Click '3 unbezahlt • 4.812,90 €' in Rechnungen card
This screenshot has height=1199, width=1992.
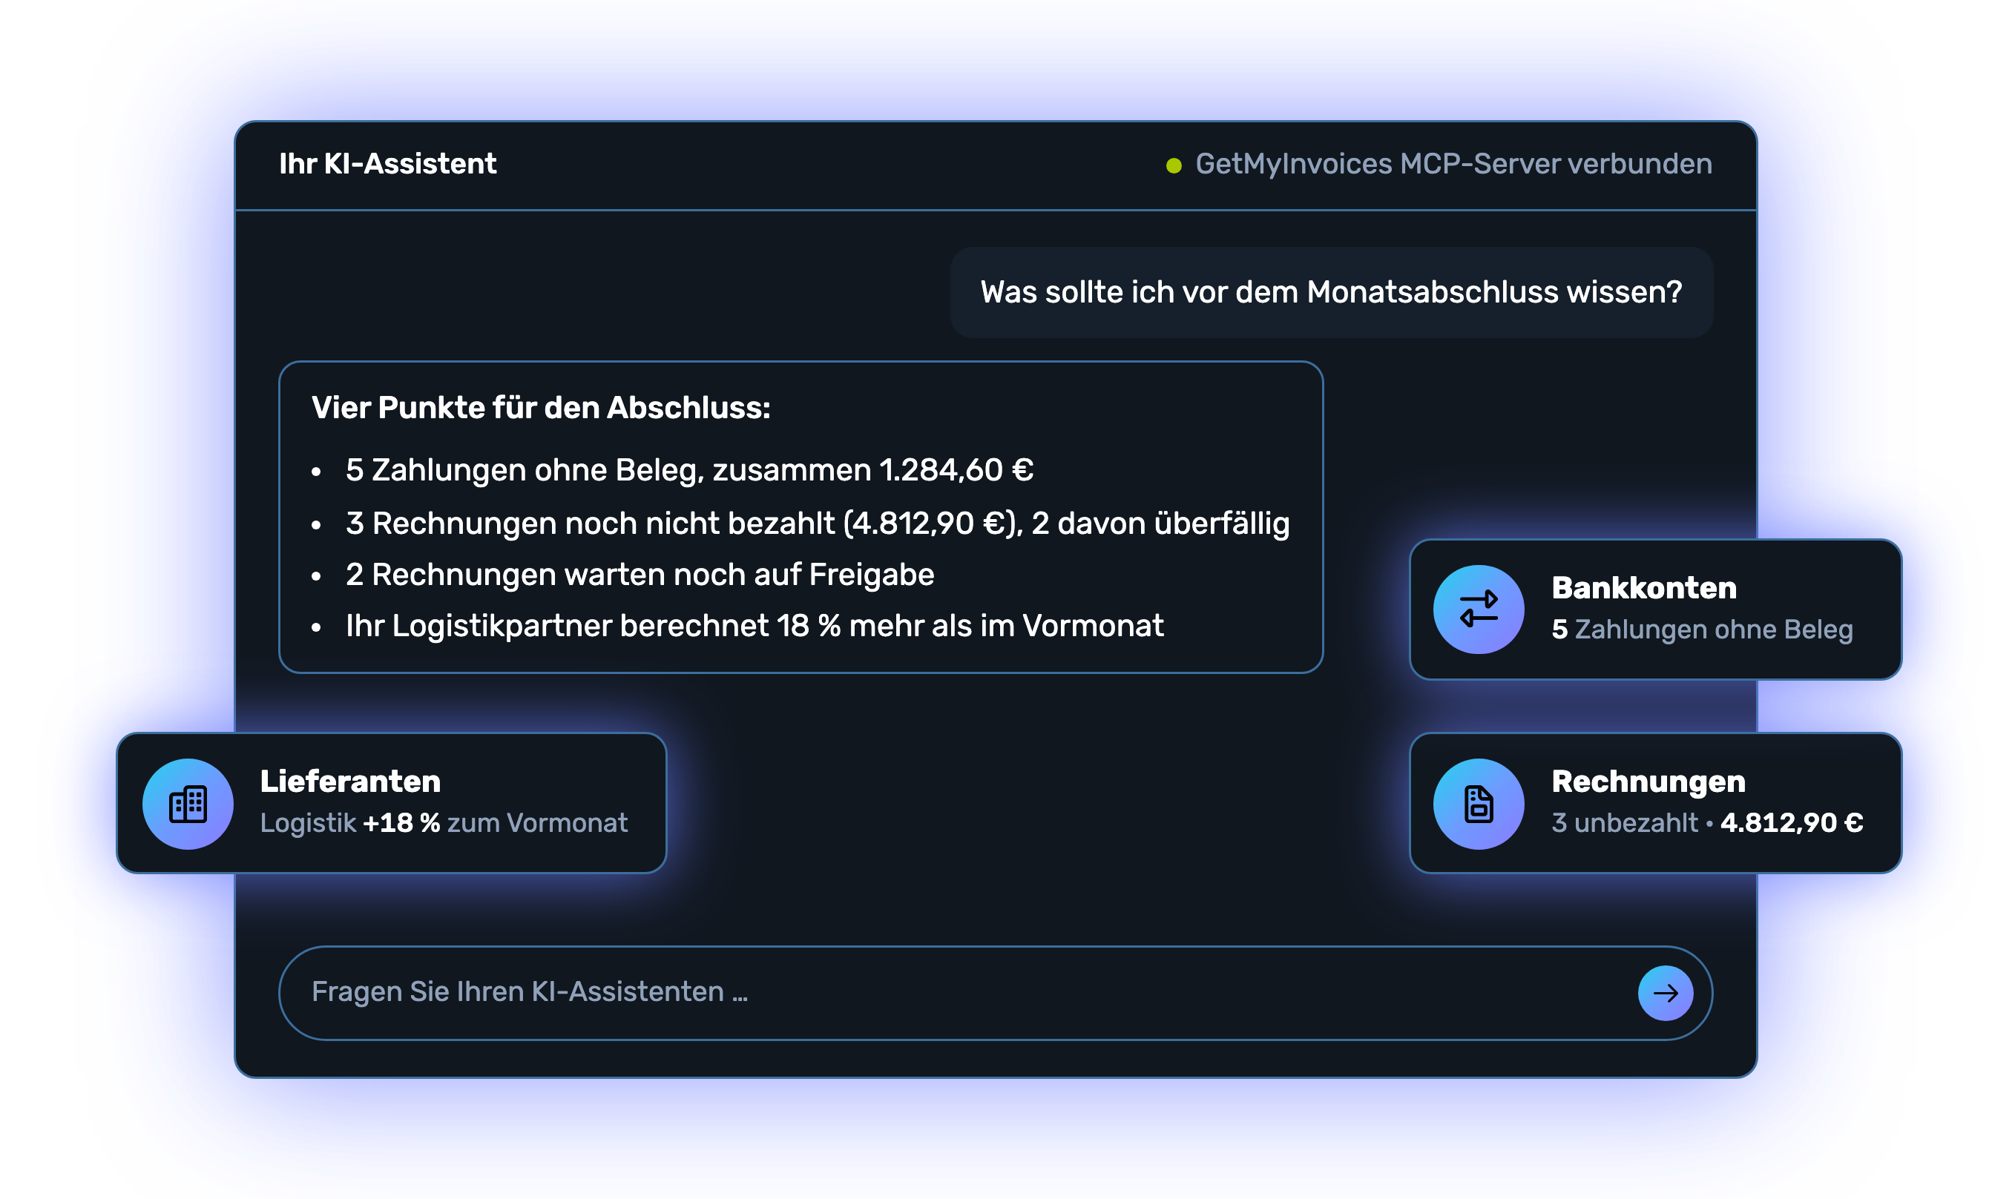click(1707, 823)
